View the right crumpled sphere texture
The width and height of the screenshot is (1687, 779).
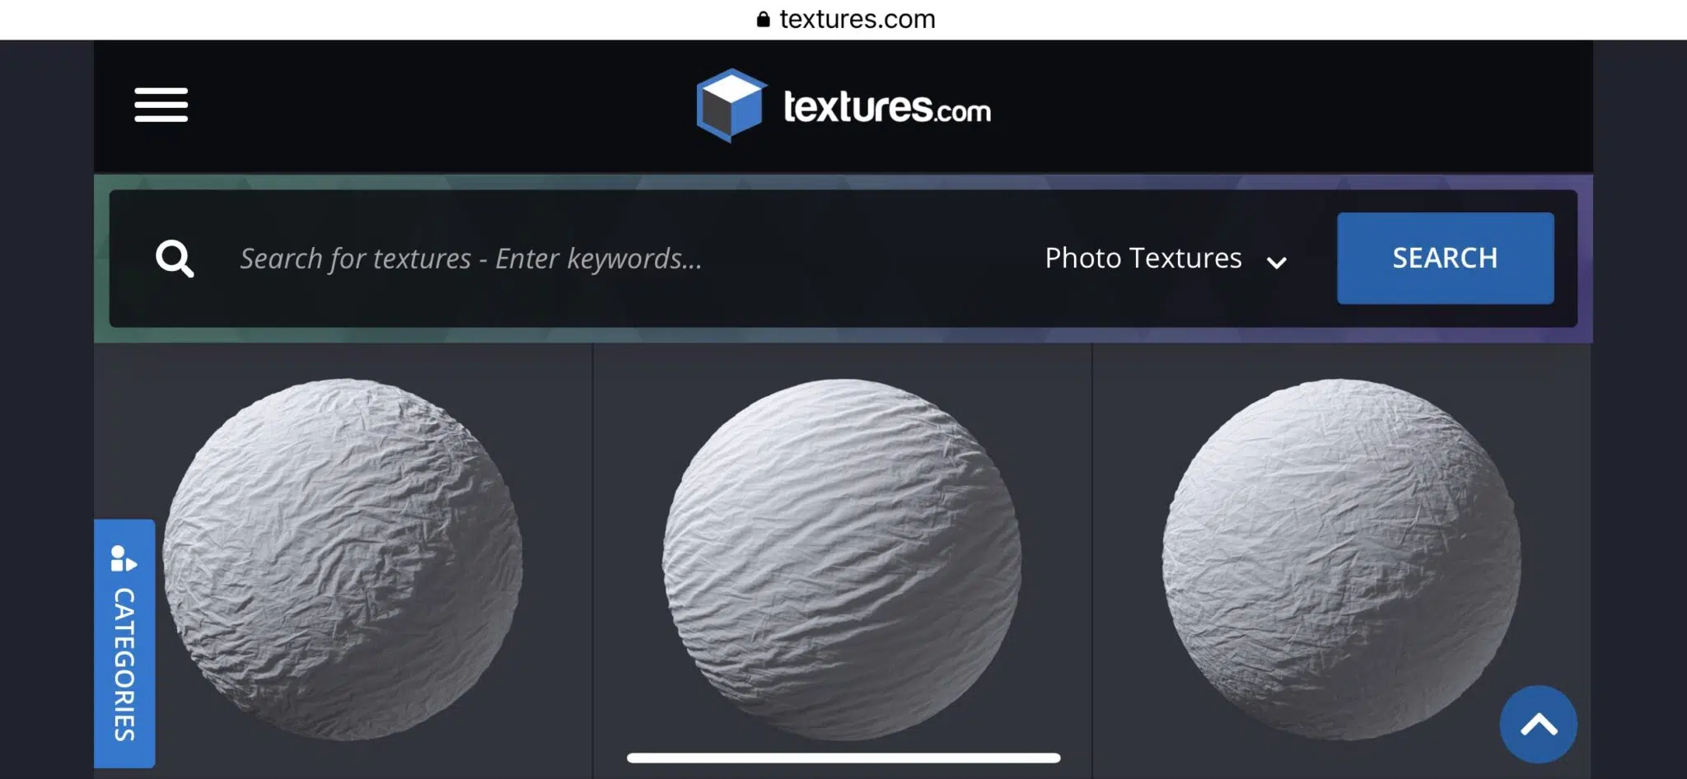(1341, 559)
